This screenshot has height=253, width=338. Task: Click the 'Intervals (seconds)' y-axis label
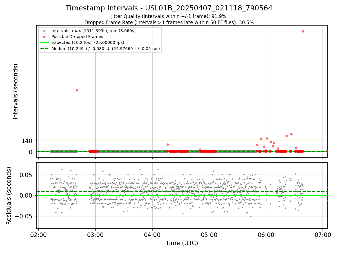(16, 91)
